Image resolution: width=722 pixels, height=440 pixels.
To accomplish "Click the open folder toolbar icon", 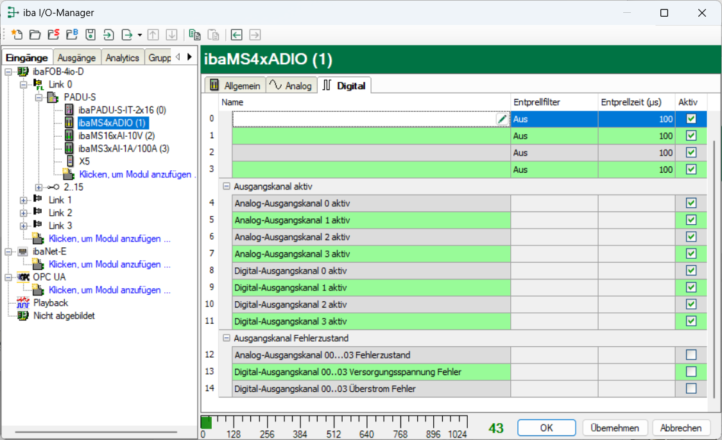I will [x=35, y=35].
